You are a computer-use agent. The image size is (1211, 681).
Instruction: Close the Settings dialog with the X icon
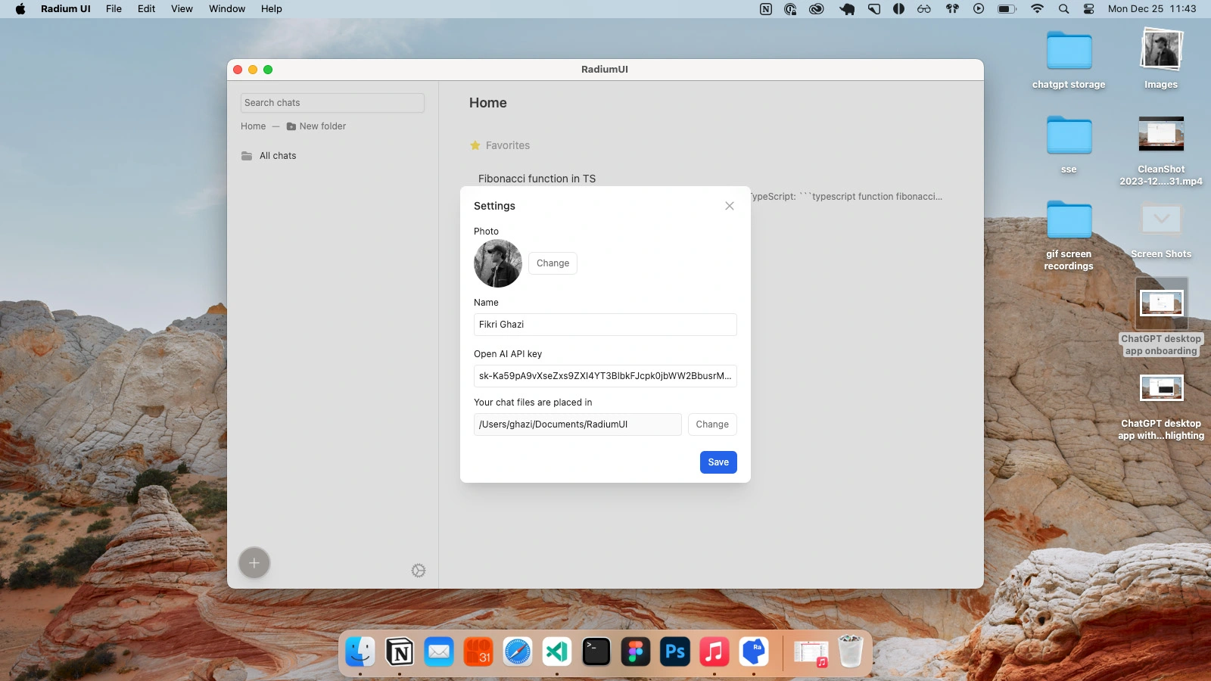(x=730, y=206)
